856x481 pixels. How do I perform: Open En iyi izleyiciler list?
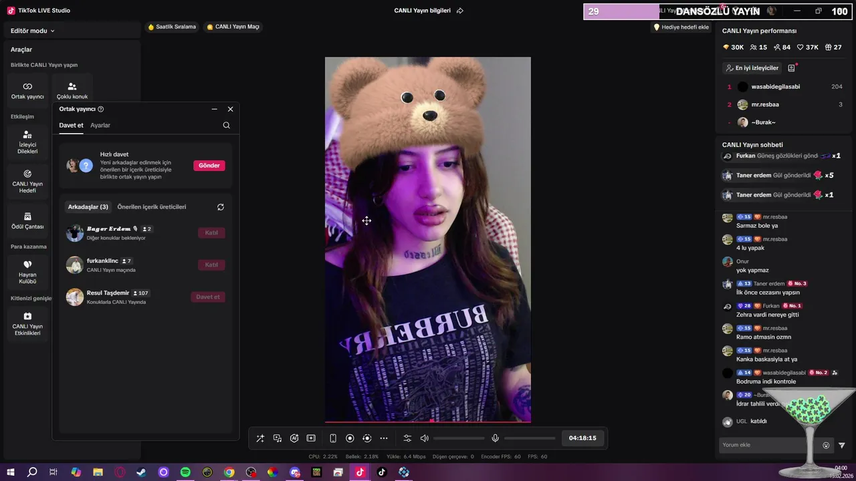click(752, 68)
